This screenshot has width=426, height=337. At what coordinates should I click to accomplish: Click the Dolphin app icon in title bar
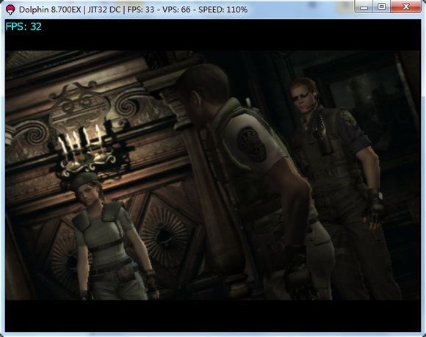coord(10,10)
